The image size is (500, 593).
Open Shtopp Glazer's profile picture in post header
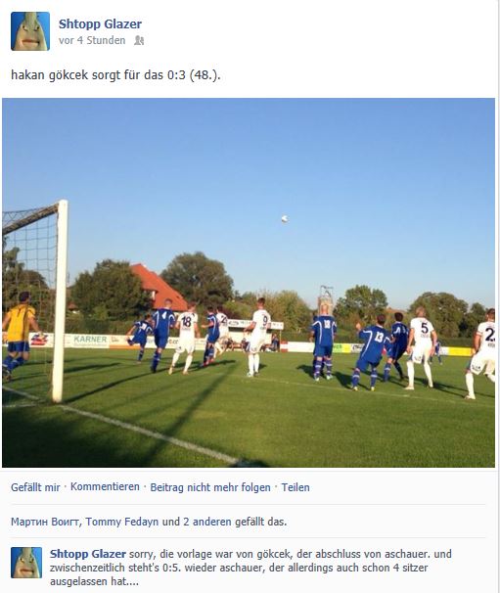tap(30, 31)
